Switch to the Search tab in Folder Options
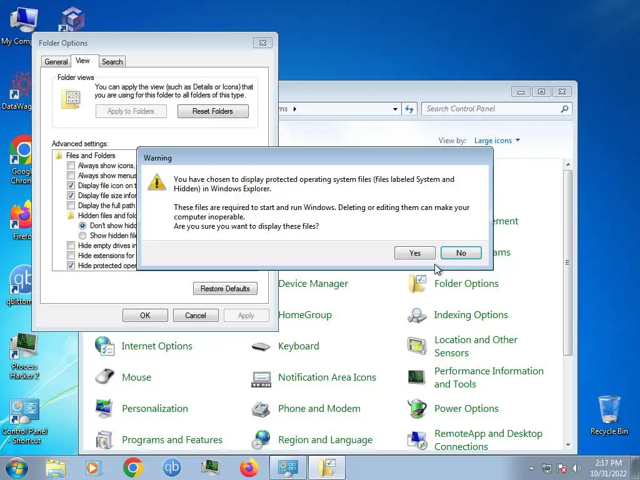Viewport: 640px width, 480px height. tap(112, 62)
